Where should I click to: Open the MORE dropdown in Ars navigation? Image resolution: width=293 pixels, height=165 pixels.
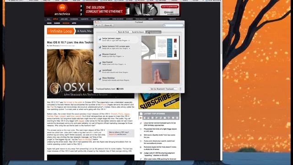pyautogui.click(x=152, y=19)
